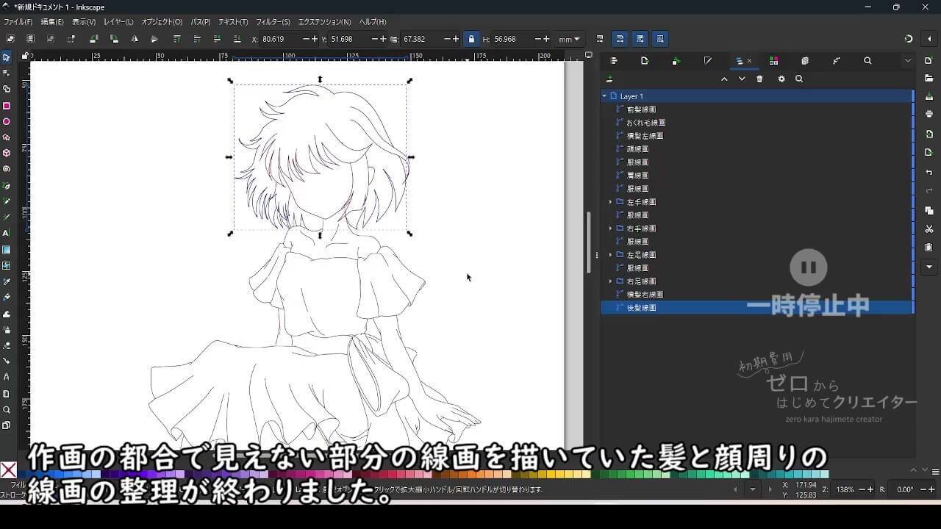Click the Layers panel search icon
The image size is (941, 529).
(798, 79)
